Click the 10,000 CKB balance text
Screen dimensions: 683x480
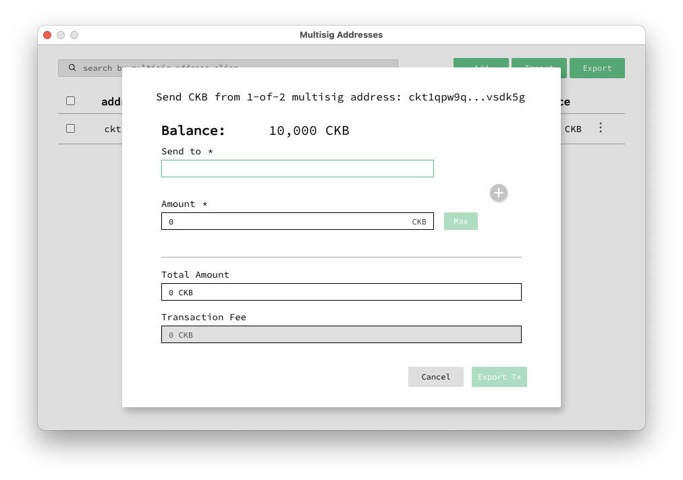point(308,130)
